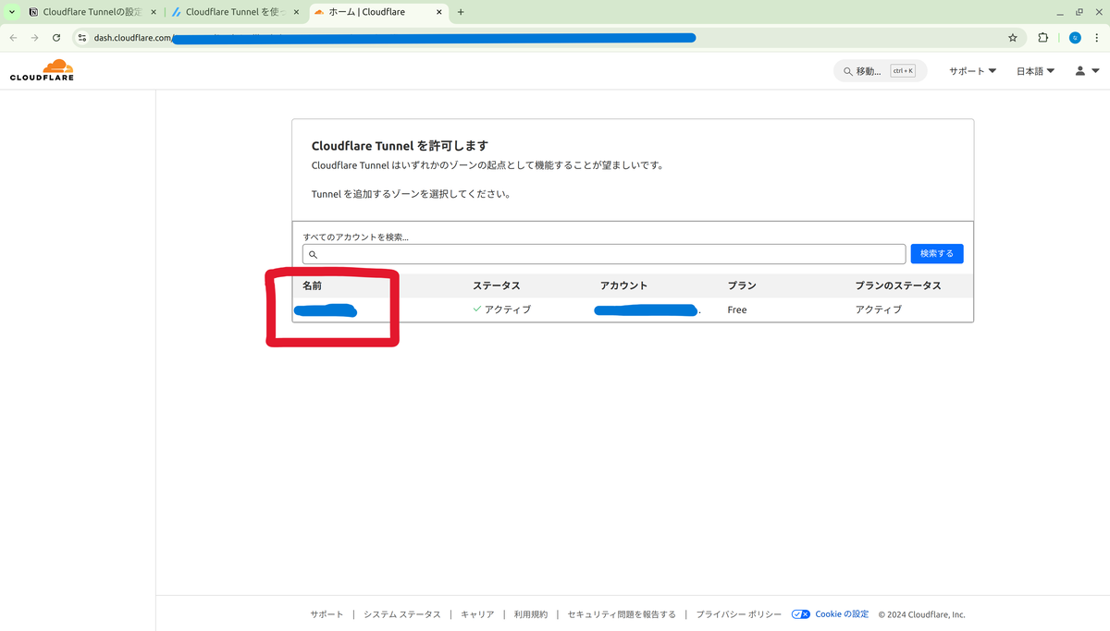Open the 移動... quick search box
Viewport: 1110px width, 631px height.
click(x=880, y=71)
